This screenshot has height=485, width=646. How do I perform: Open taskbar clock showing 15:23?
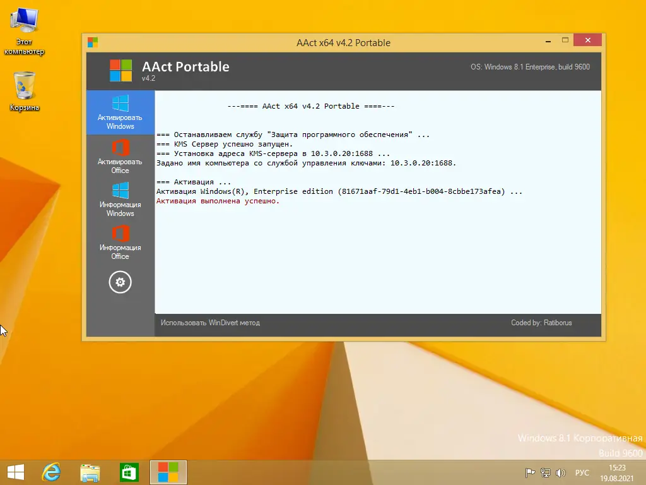[x=617, y=473]
